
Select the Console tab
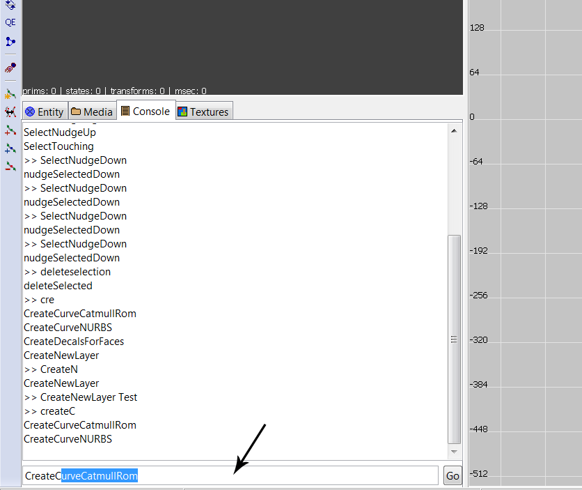click(x=146, y=111)
